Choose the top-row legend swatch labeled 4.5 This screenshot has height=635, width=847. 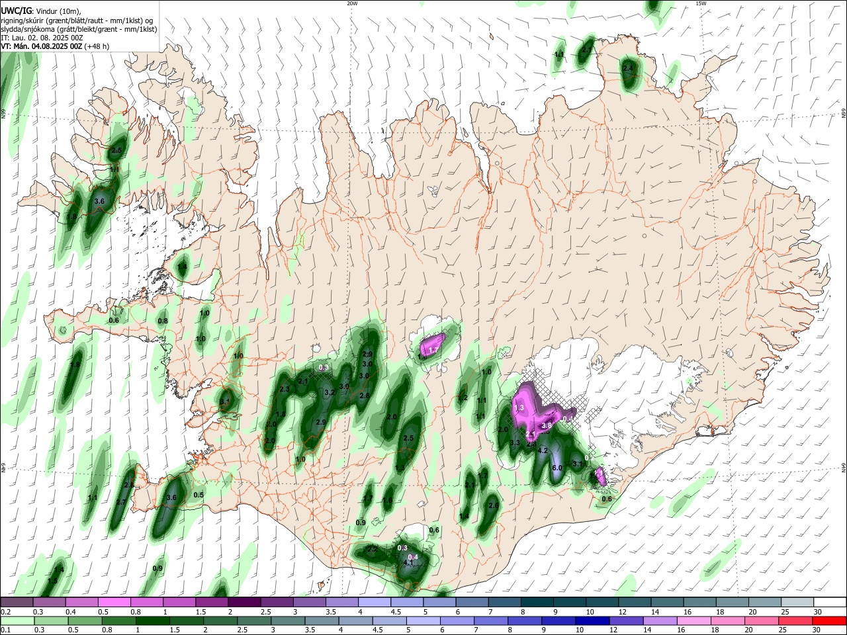406,602
